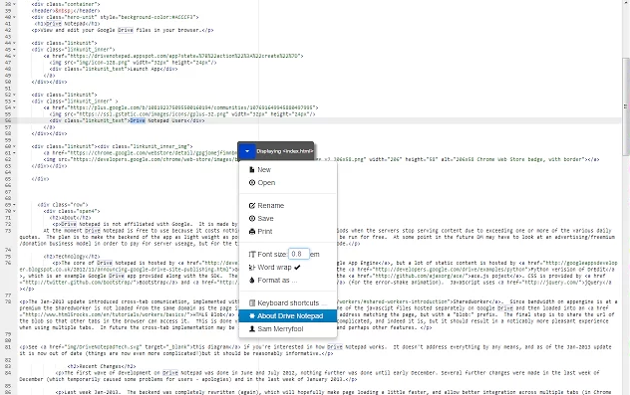Click the '<header>&nbsp;</header>' code on line 39
630x395 pixels.
click(66, 11)
